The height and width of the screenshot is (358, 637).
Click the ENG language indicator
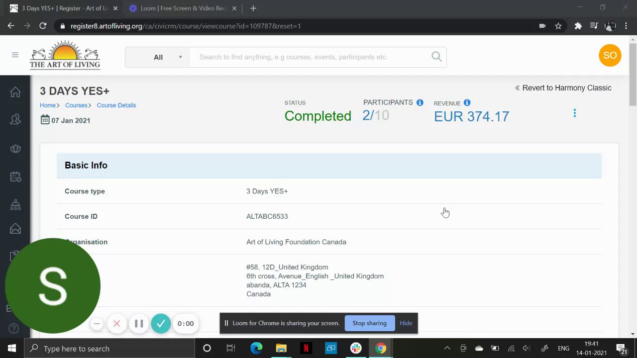click(x=563, y=348)
